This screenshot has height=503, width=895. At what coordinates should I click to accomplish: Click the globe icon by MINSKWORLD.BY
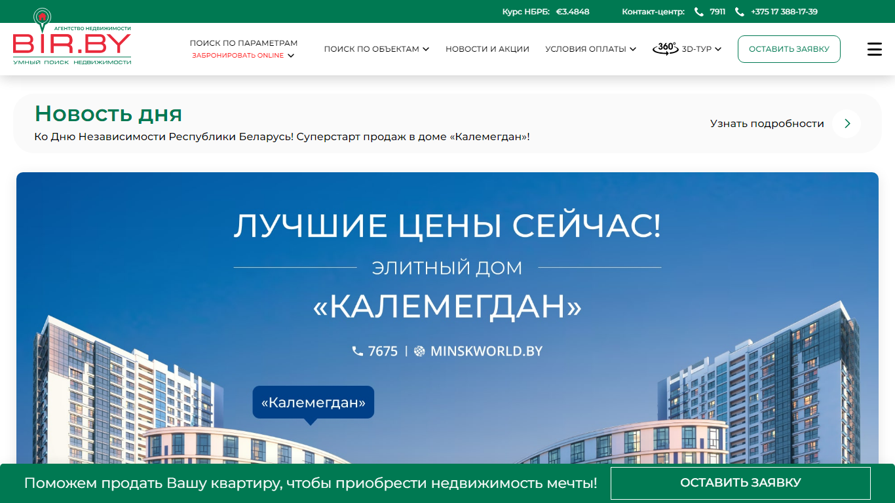pyautogui.click(x=419, y=351)
